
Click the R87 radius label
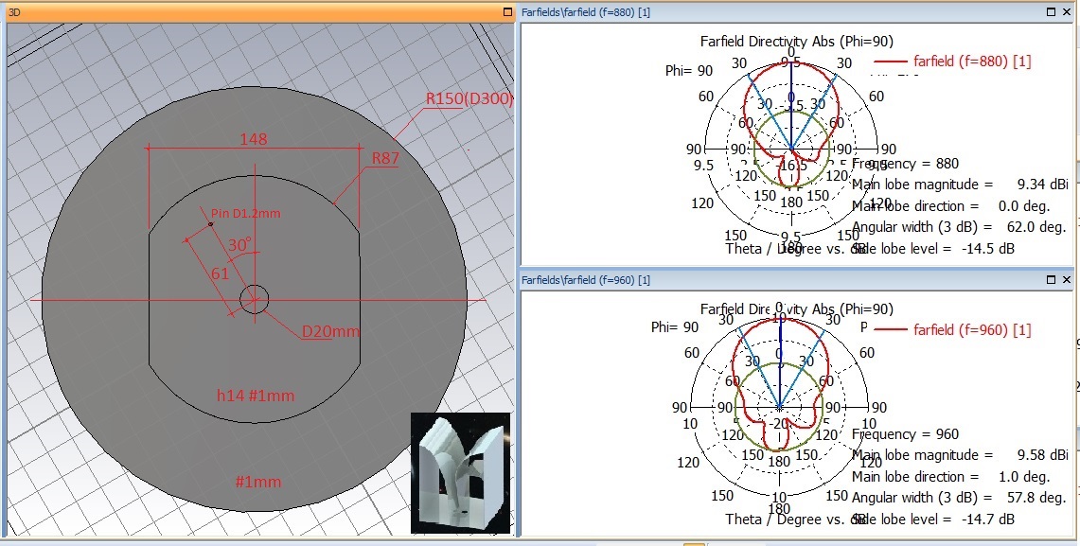point(384,158)
